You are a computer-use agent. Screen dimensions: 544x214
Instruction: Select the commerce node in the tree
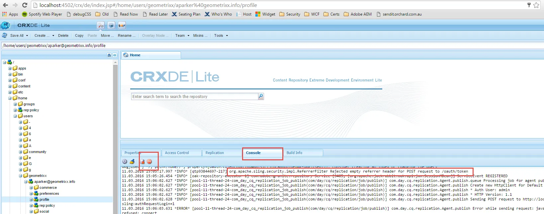pyautogui.click(x=48, y=187)
